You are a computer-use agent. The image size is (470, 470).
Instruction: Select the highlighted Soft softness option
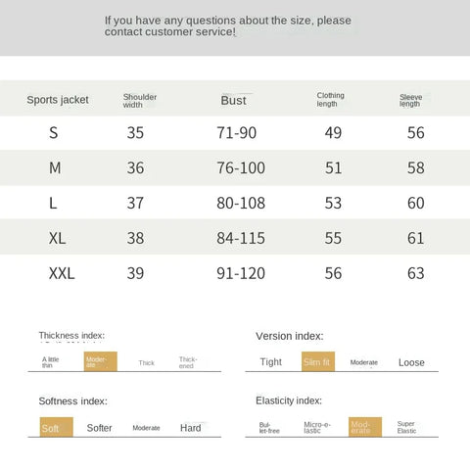(57, 427)
